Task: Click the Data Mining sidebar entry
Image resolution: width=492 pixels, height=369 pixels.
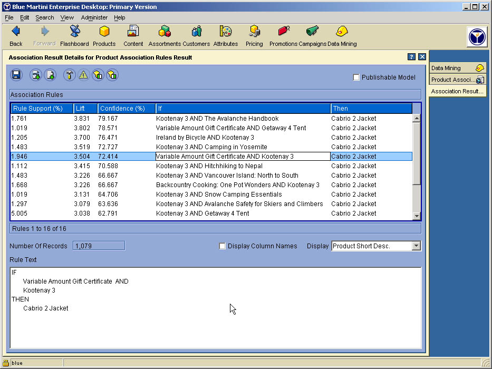Action: (x=458, y=68)
